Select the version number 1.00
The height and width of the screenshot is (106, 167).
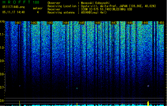click(36, 2)
